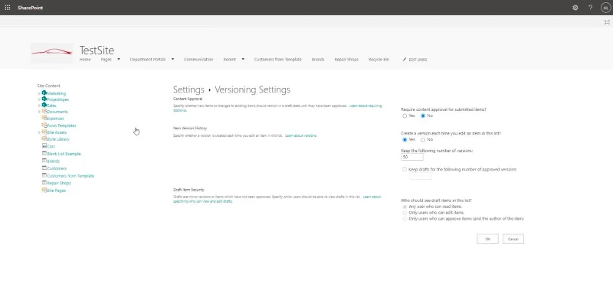613x290 pixels.
Task: Click the Blank List Example list icon
Action: [44, 153]
